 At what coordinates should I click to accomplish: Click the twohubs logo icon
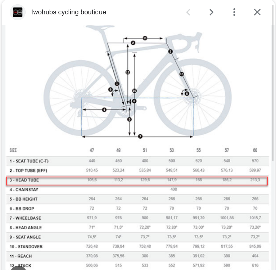18,12
